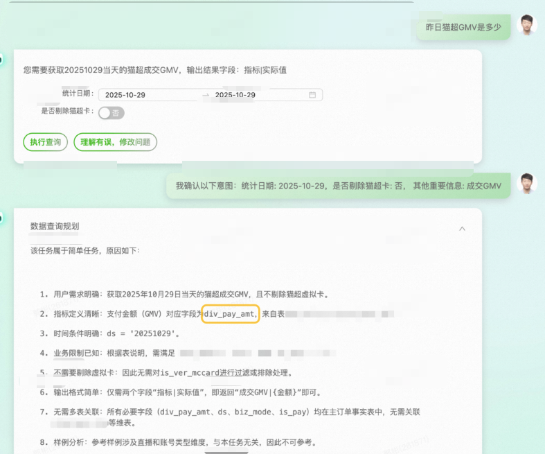Click the '是否剔除猫超卡' label text

(66, 111)
